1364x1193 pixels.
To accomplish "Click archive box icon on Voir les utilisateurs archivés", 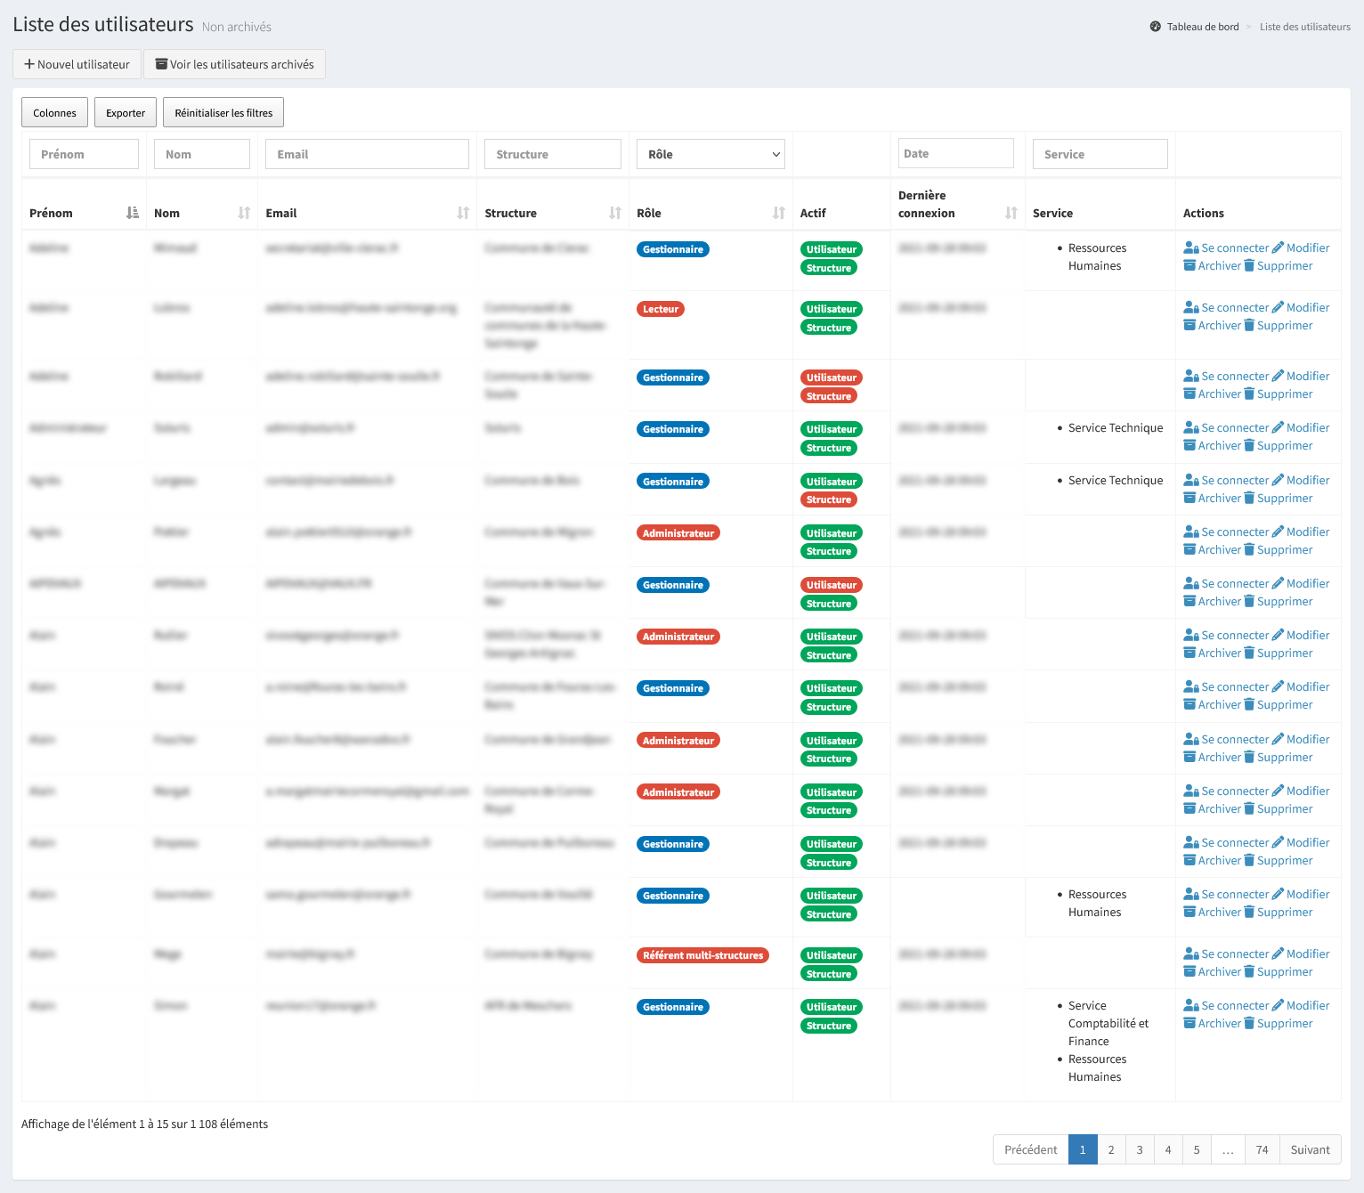I will pos(161,64).
